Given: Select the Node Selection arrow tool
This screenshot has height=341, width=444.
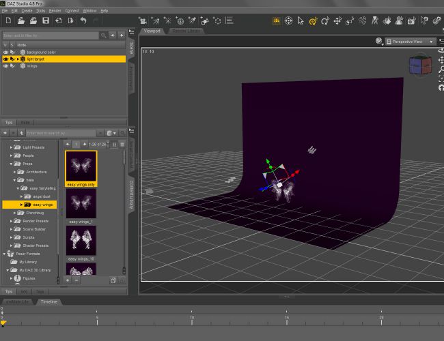Looking at the screenshot, I should [x=301, y=21].
